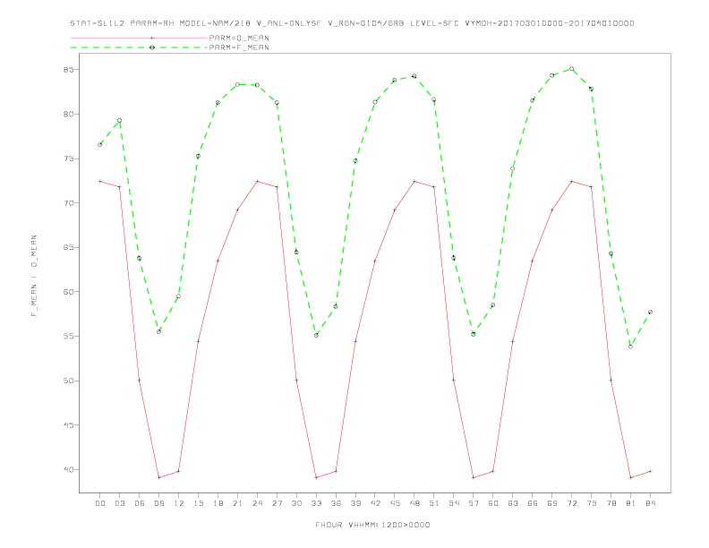Select the F_MEAN circle marker at hour 84

click(x=650, y=312)
